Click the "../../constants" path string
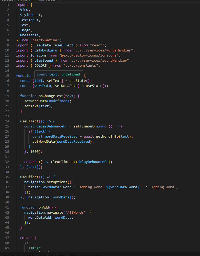This screenshot has width=200, height=256. coord(81,66)
